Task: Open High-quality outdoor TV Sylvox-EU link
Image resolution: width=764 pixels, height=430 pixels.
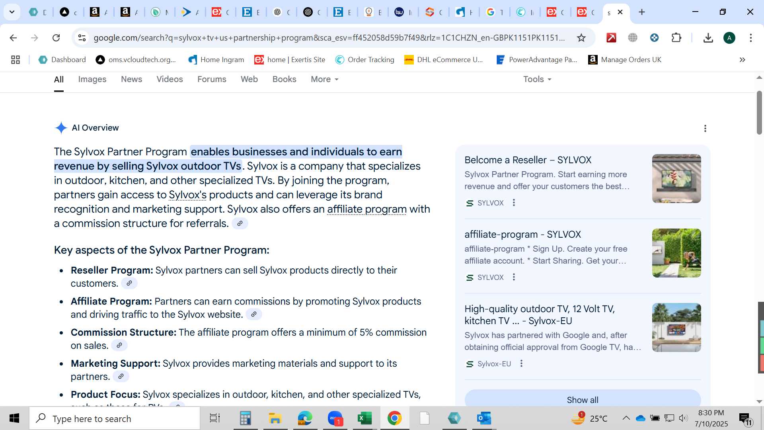Action: [x=540, y=315]
